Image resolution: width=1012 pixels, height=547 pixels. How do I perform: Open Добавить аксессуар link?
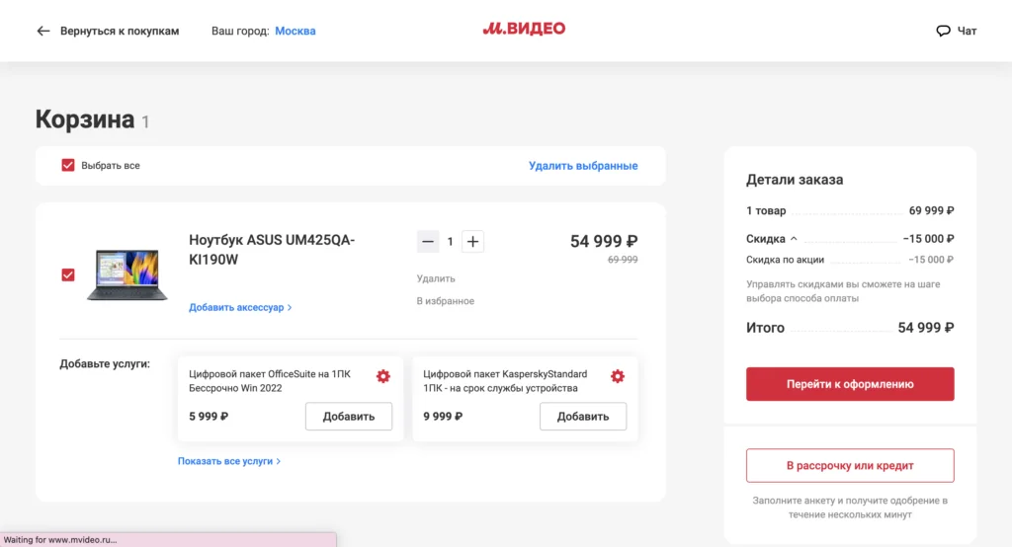coord(239,307)
